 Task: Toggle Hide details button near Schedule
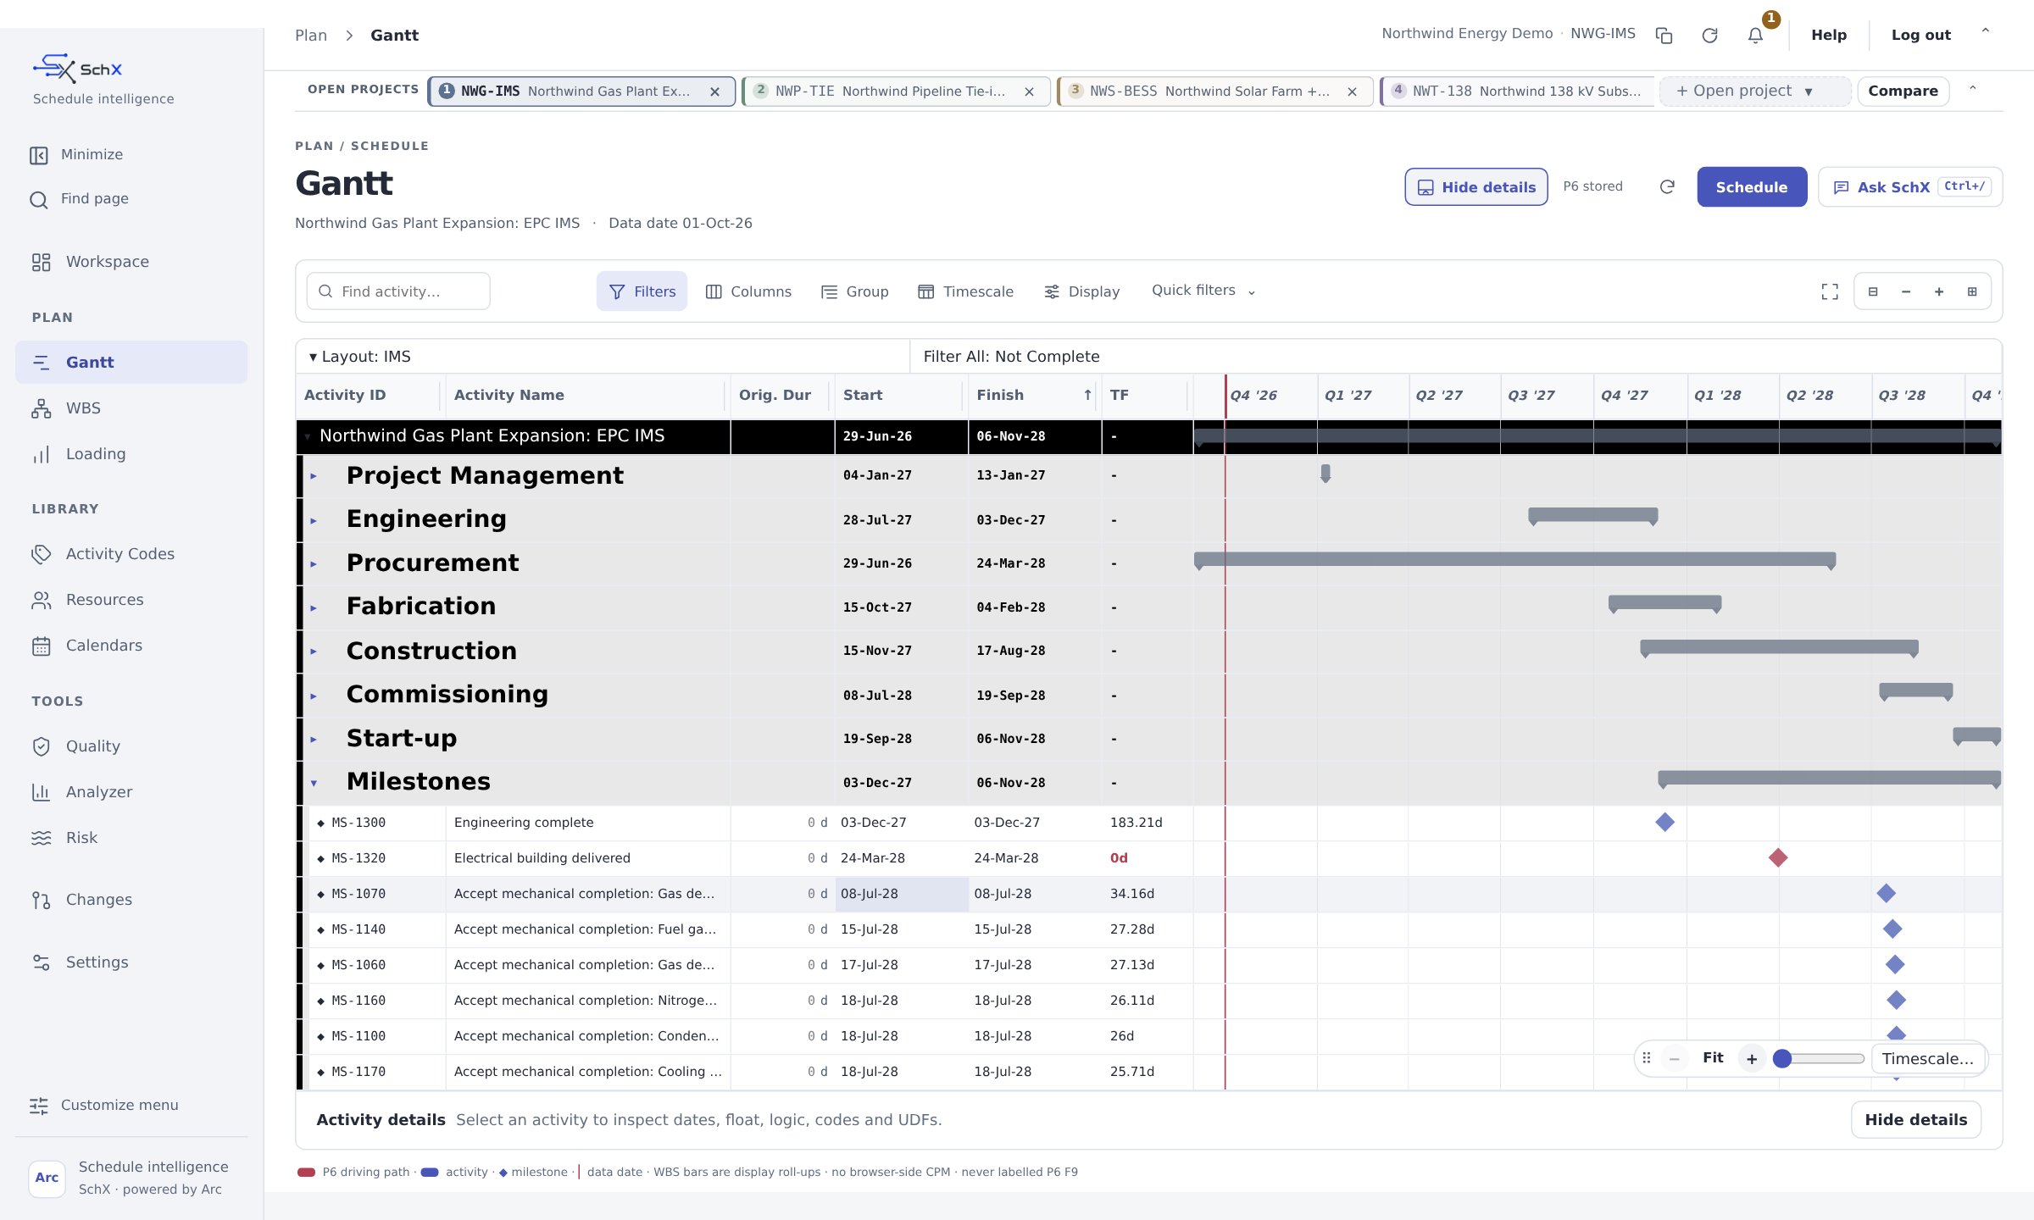(1476, 187)
